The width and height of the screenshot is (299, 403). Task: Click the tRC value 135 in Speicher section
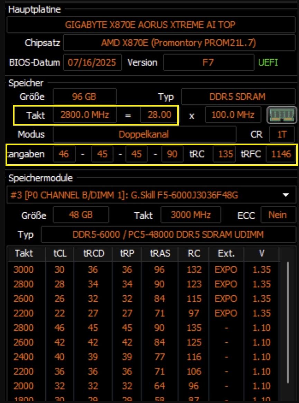(x=224, y=154)
